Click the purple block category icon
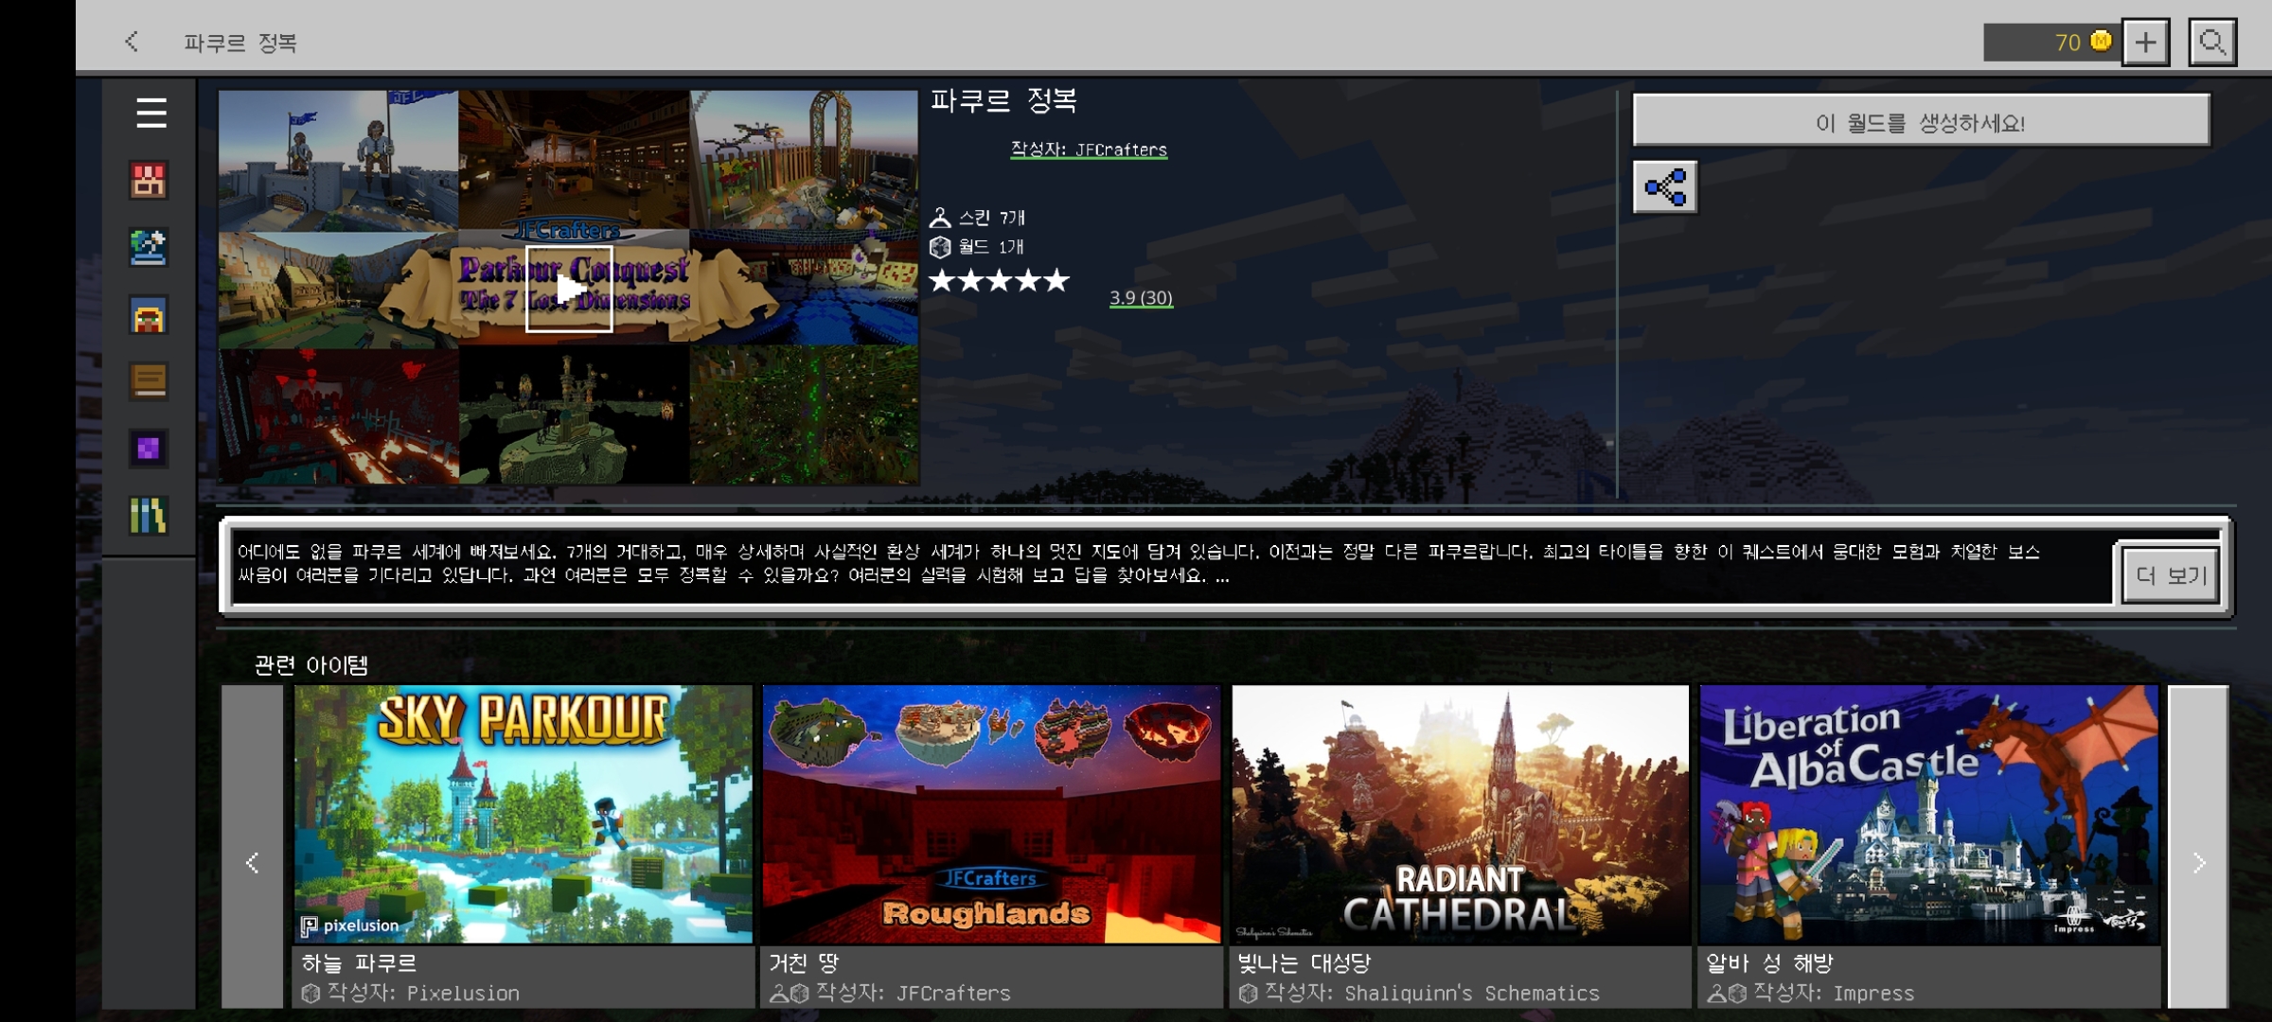2272x1022 pixels. click(149, 449)
